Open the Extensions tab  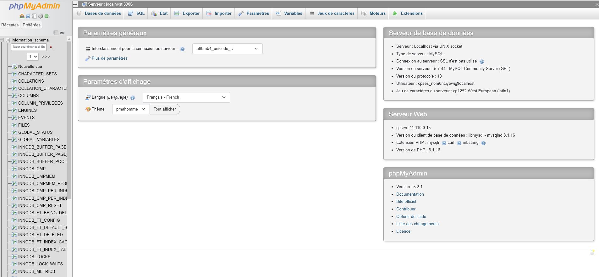408,13
